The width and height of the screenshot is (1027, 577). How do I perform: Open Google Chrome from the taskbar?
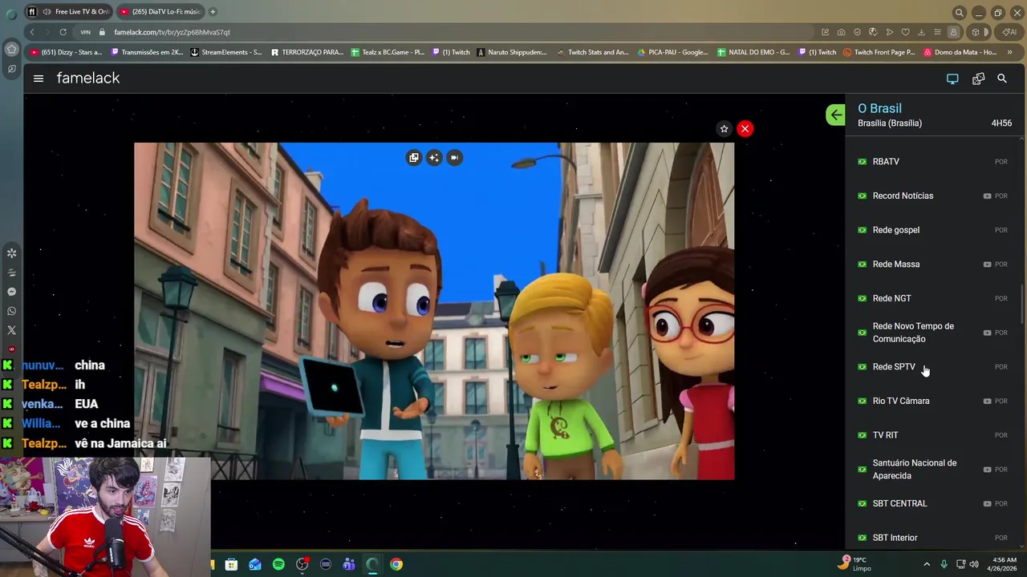point(396,564)
